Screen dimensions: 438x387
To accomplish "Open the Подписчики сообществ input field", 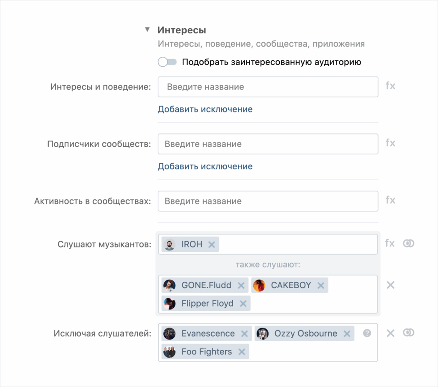I will coord(268,144).
